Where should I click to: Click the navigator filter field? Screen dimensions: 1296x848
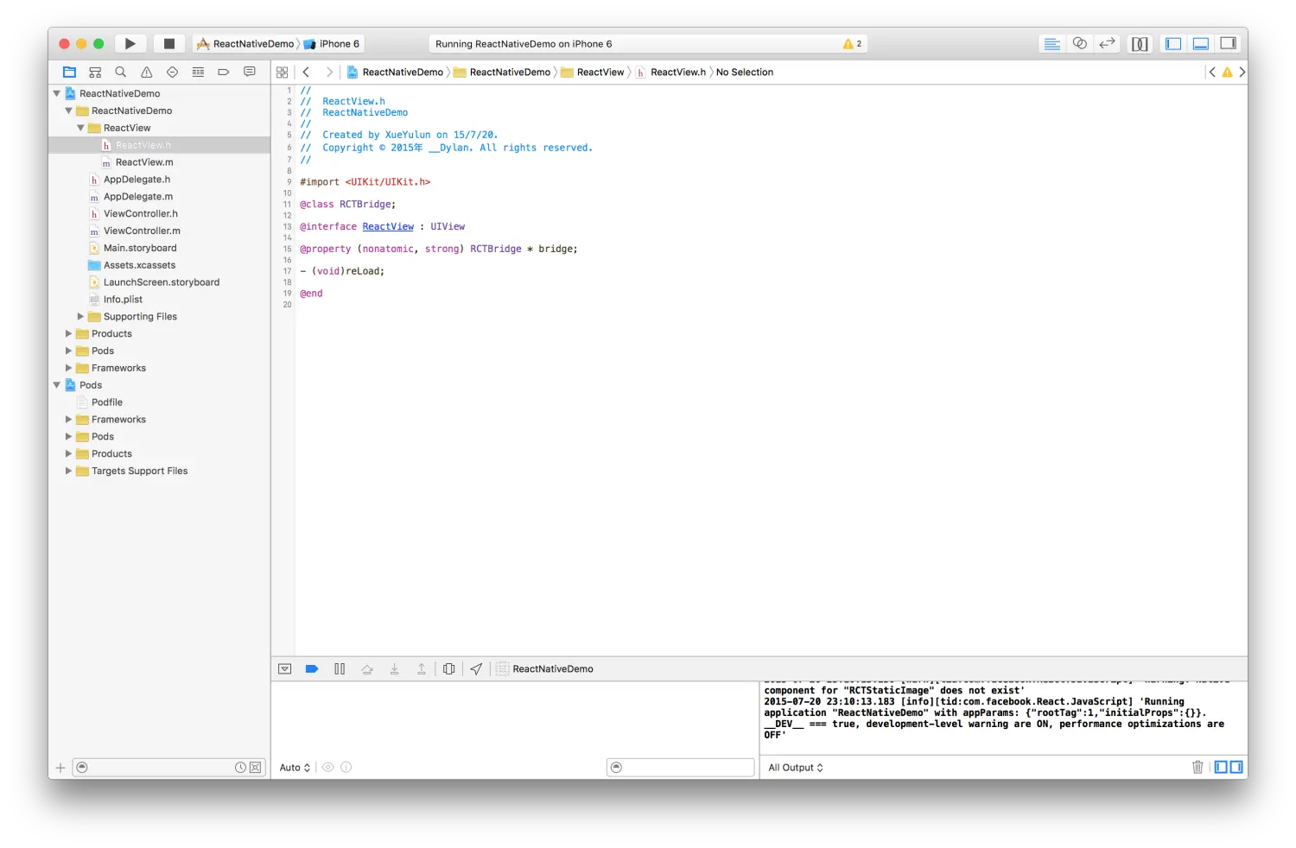(x=168, y=768)
